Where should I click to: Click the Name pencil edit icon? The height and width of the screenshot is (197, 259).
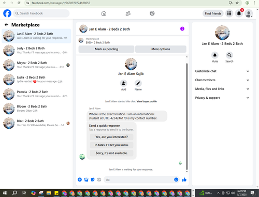pos(138,83)
